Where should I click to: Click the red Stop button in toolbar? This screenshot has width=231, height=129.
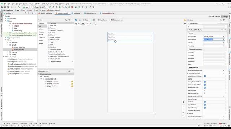point(72,7)
